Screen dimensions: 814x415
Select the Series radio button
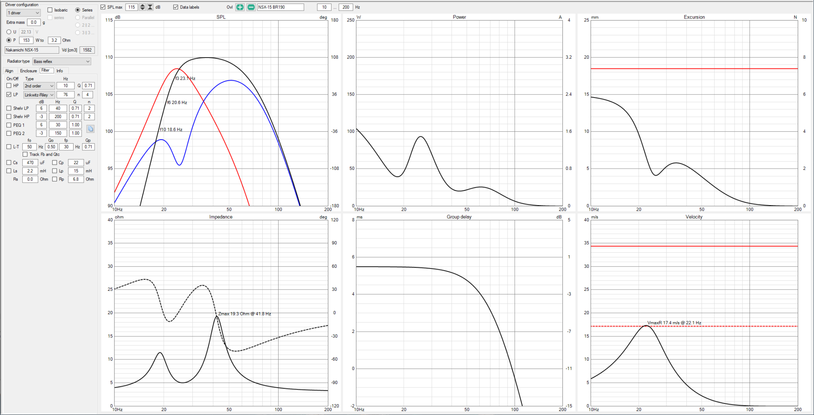pos(78,10)
